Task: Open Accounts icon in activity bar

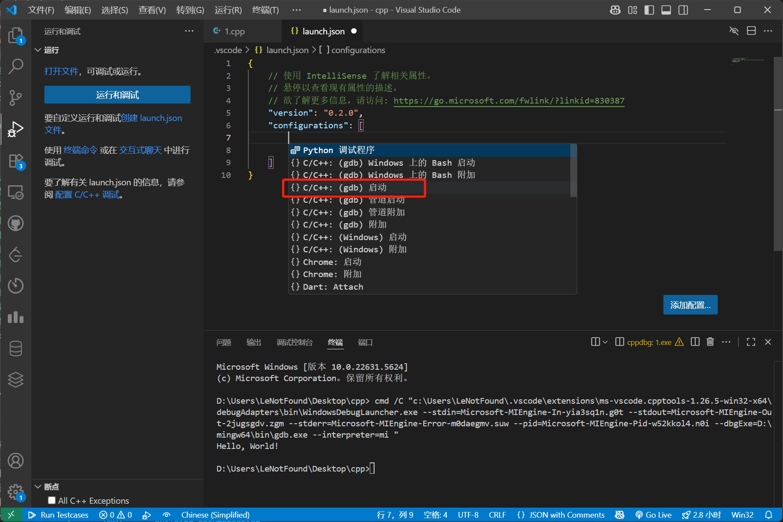Action: pos(16,461)
